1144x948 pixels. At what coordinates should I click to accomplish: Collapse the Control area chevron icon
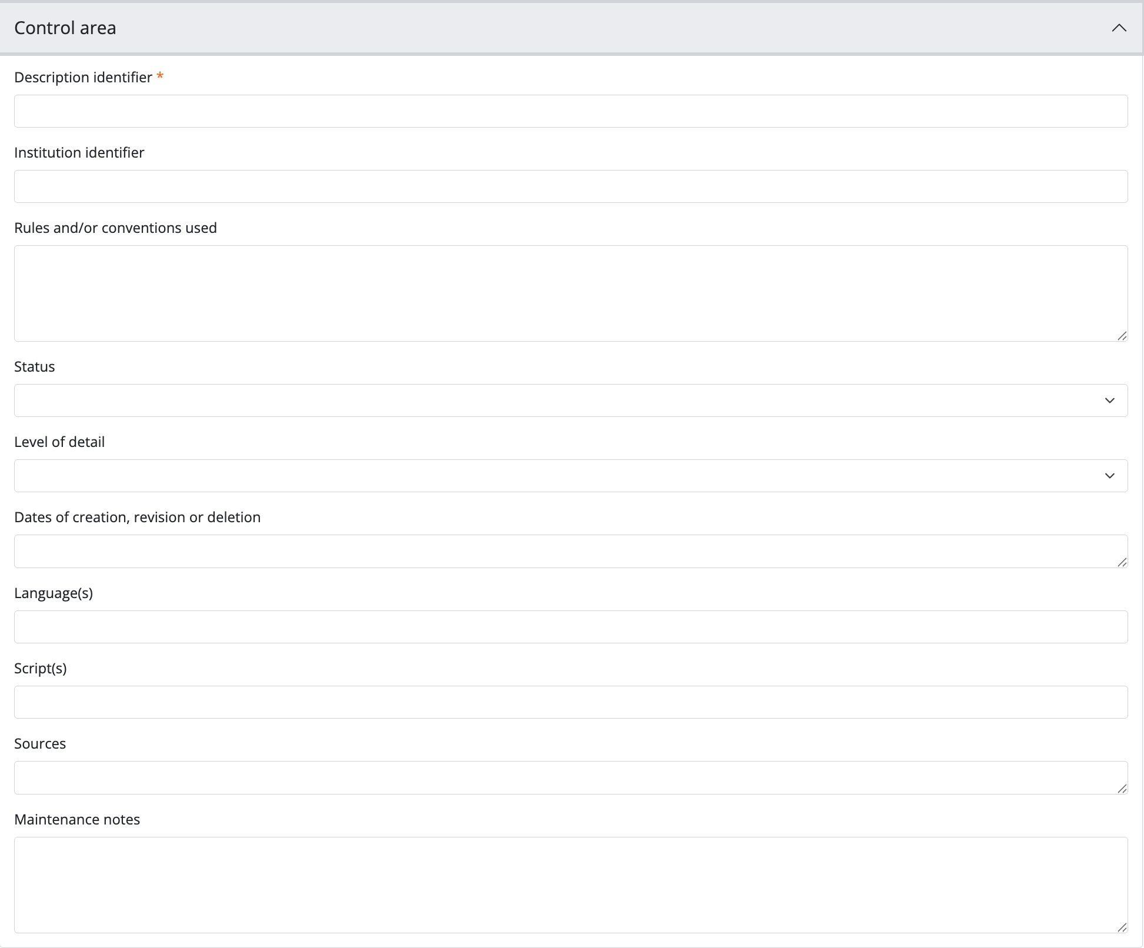point(1119,28)
